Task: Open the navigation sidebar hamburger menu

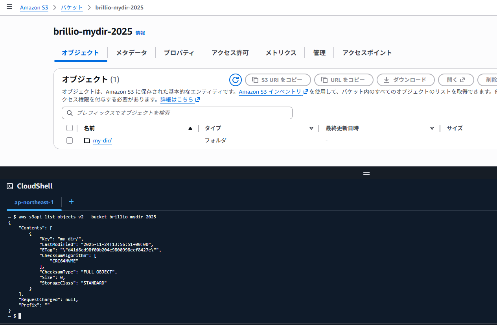Action: point(9,7)
